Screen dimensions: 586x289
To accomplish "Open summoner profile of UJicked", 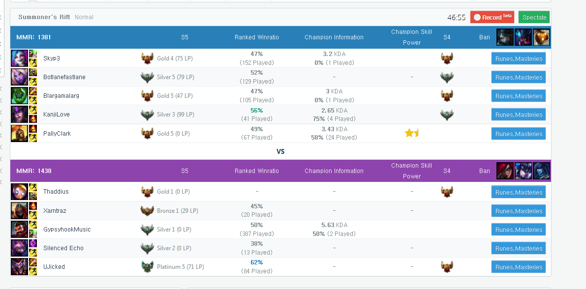I will pyautogui.click(x=54, y=266).
